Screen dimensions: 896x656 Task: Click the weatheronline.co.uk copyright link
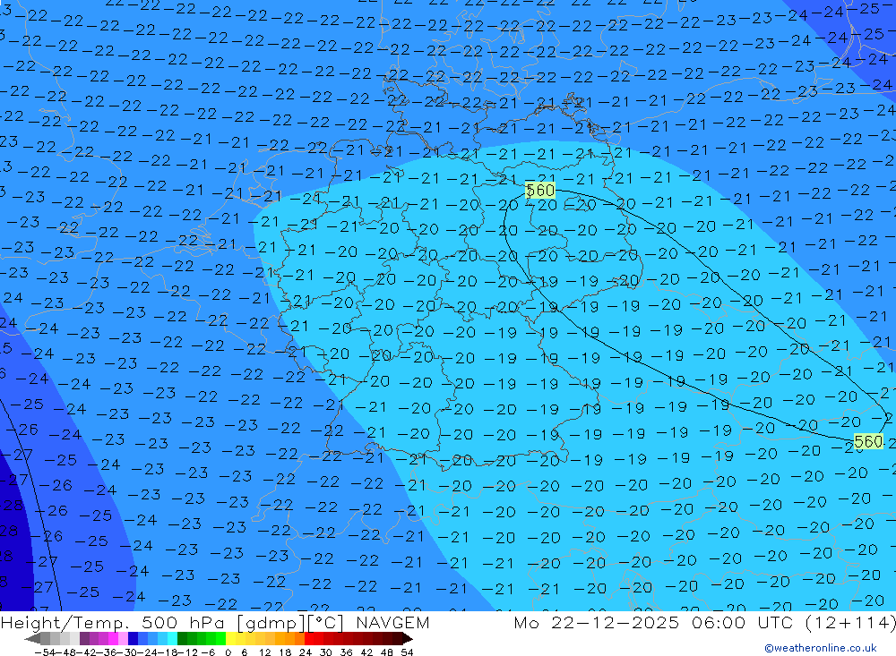pyautogui.click(x=821, y=647)
